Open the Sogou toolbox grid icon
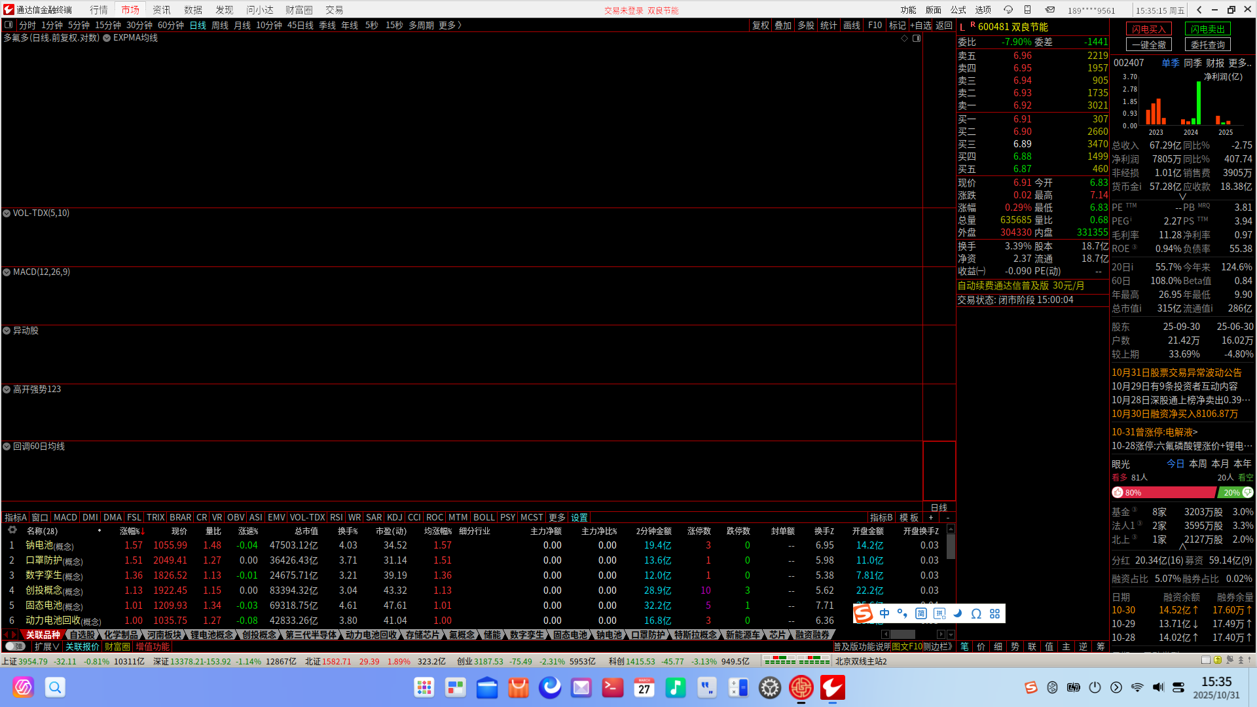This screenshot has width=1257, height=707. pos(995,613)
